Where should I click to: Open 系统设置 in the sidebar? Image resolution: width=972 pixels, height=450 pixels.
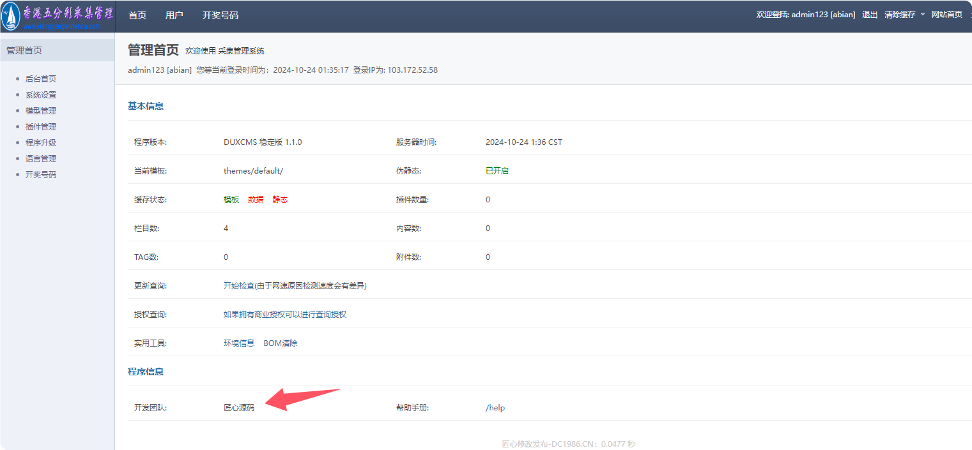click(x=41, y=95)
